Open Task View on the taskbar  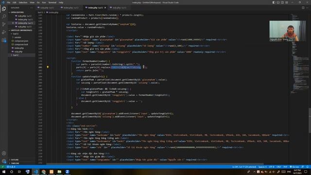coord(19,172)
